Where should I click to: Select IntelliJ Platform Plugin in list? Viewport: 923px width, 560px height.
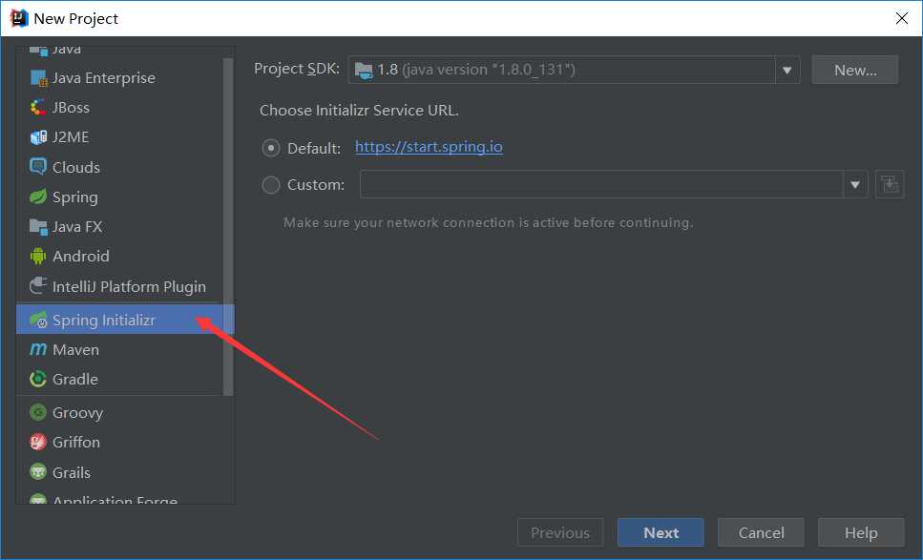(120, 286)
